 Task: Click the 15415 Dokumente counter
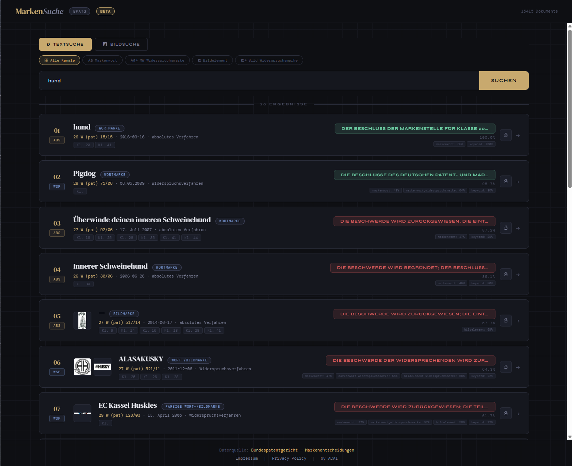tap(539, 11)
